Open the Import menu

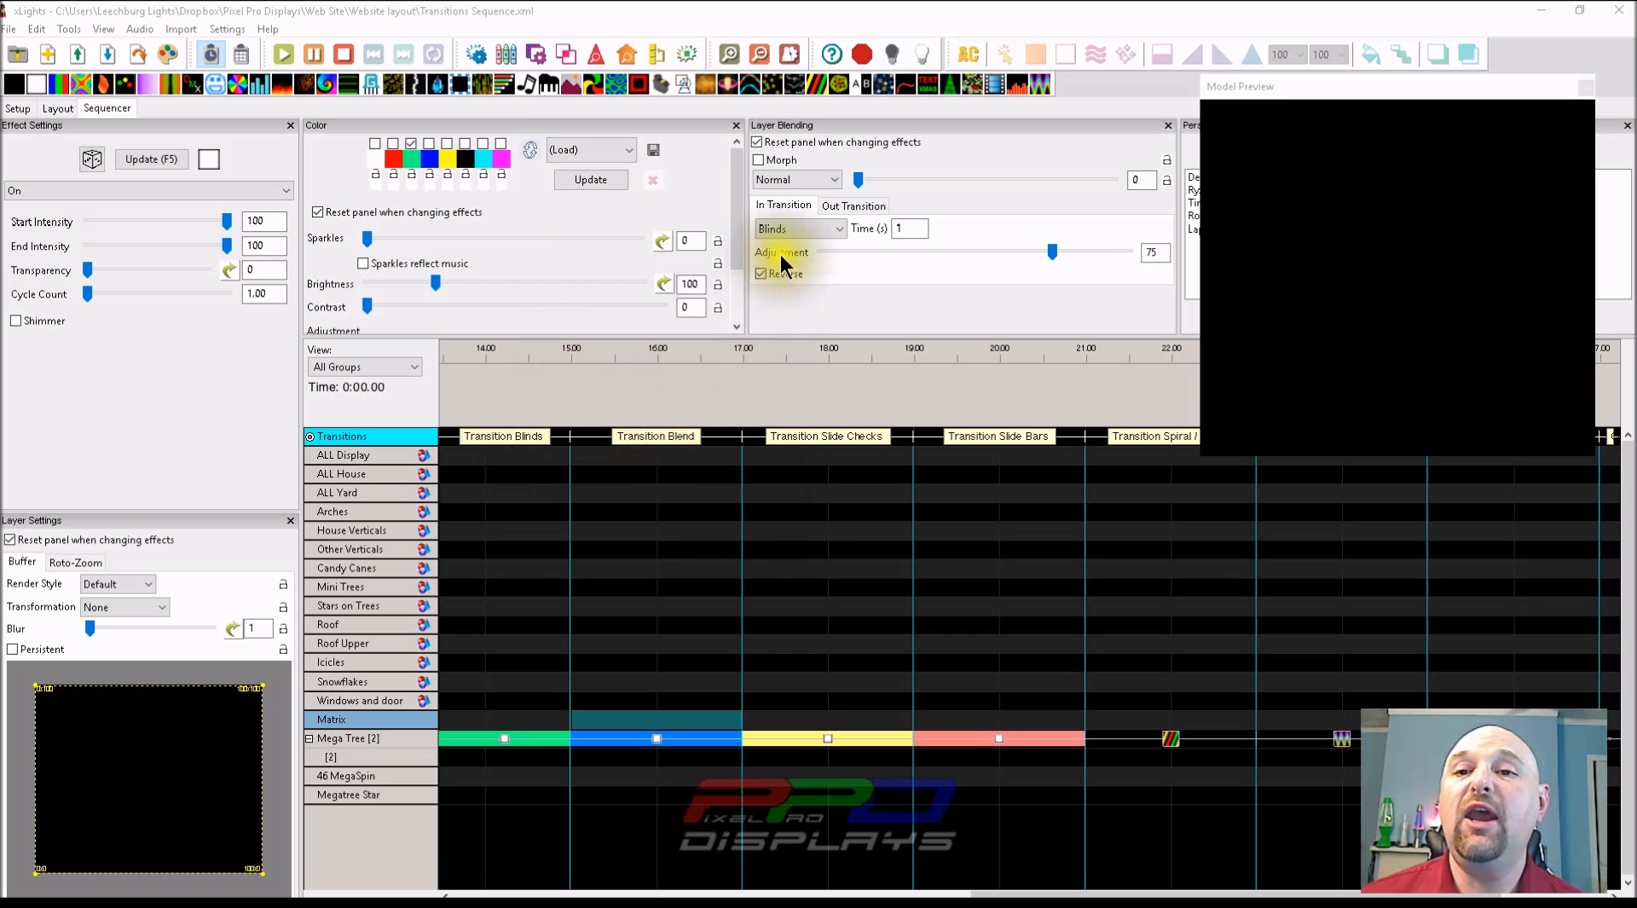pyautogui.click(x=181, y=29)
